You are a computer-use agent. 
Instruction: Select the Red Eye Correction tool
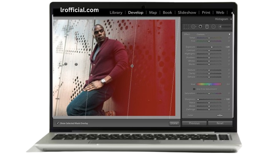click(200, 26)
